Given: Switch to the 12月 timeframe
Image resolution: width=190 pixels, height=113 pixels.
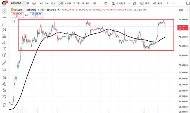Looking at the screenshot, I should tap(94, 3).
